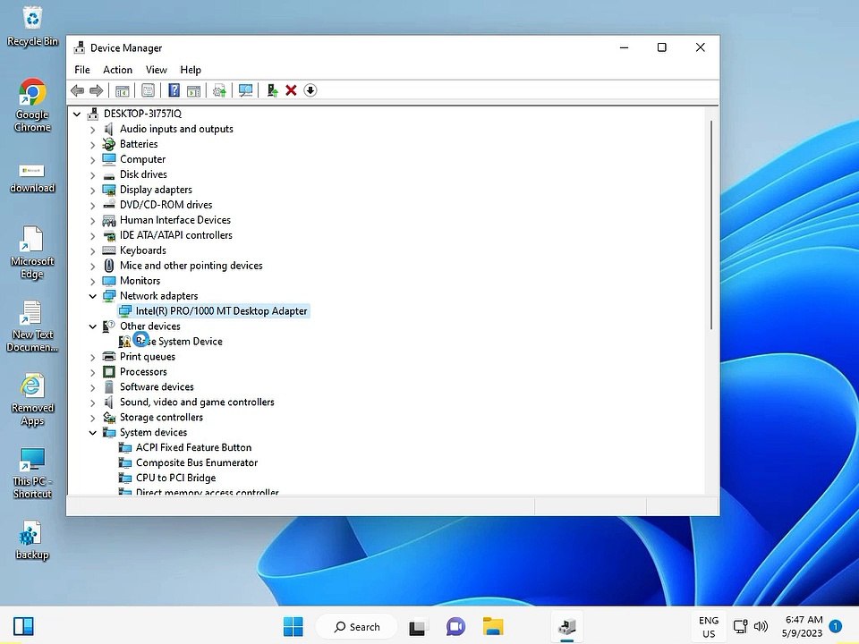
Task: Select Microsoft Edge desktop shortcut
Action: 32,252
